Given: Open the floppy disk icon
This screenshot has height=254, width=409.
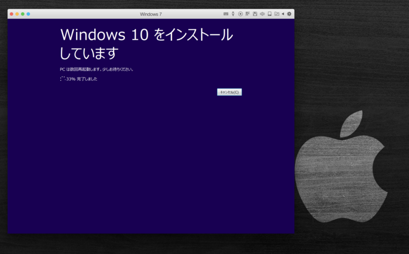Looking at the screenshot, I should pos(255,14).
